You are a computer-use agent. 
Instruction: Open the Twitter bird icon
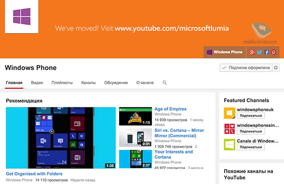(x=259, y=52)
